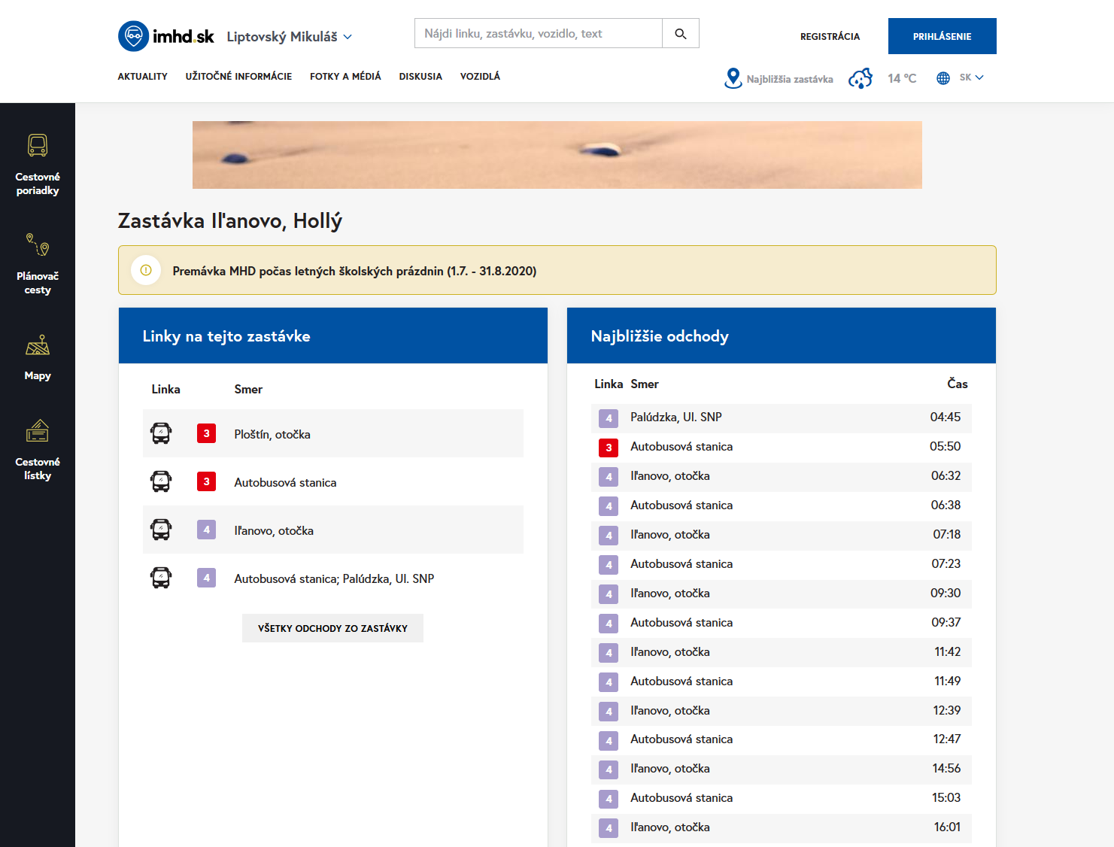Open the summer holidays MHD notice
This screenshot has width=1114, height=847.
point(354,271)
